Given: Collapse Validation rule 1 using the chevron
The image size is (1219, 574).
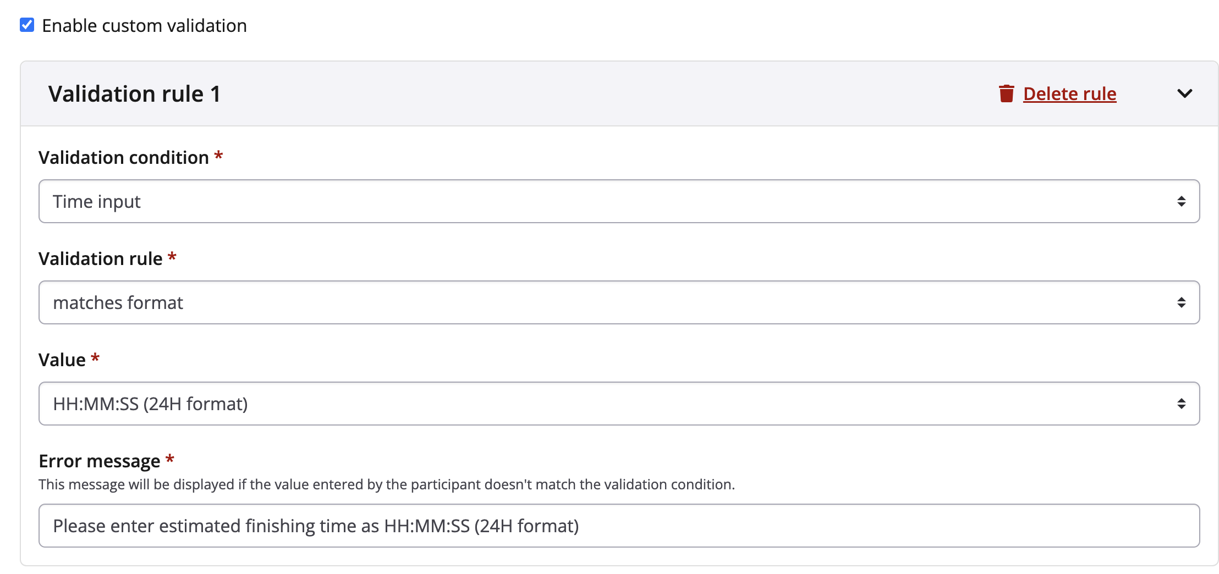Looking at the screenshot, I should tap(1184, 93).
